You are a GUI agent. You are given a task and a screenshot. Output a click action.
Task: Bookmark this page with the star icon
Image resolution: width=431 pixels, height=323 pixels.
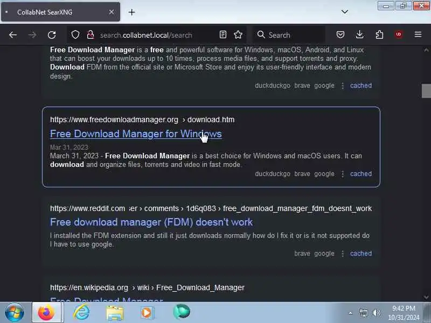(x=238, y=34)
